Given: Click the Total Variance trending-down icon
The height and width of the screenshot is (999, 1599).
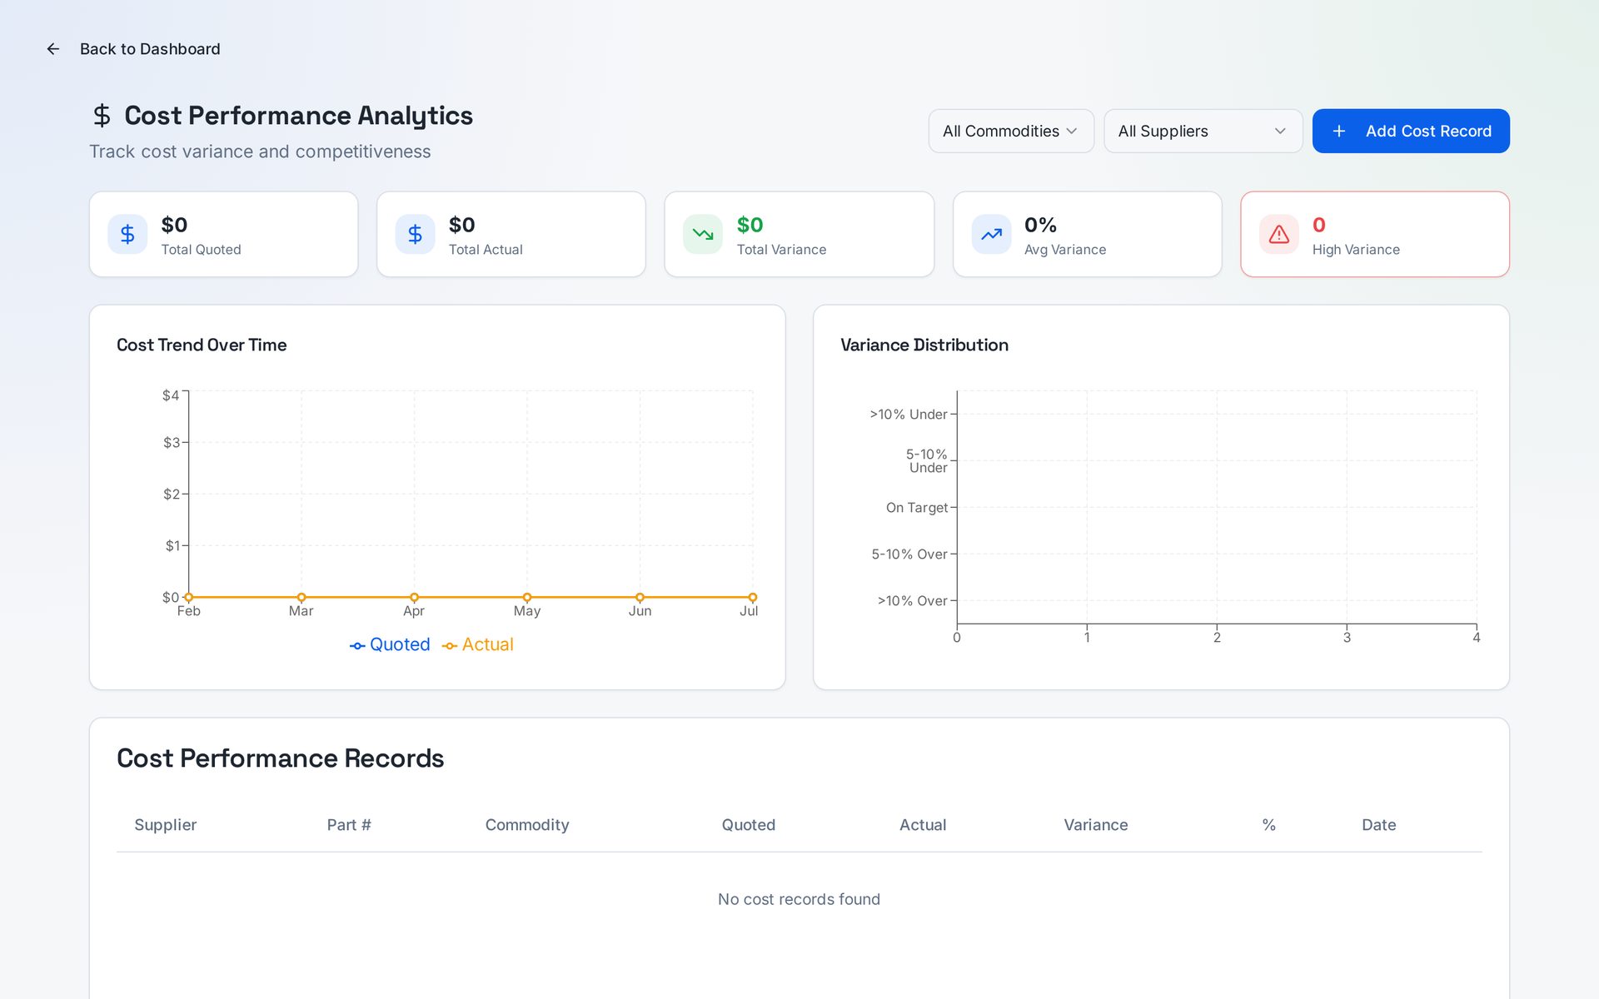Looking at the screenshot, I should [703, 235].
